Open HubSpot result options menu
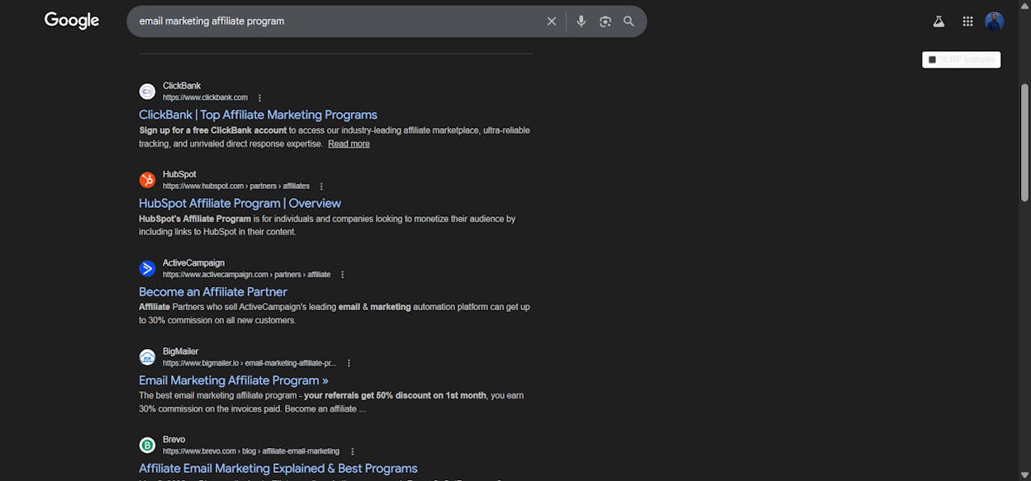The height and width of the screenshot is (481, 1031). (321, 186)
